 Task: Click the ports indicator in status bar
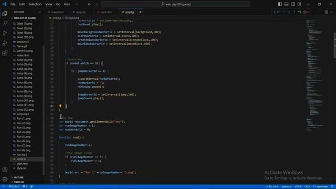25,186
